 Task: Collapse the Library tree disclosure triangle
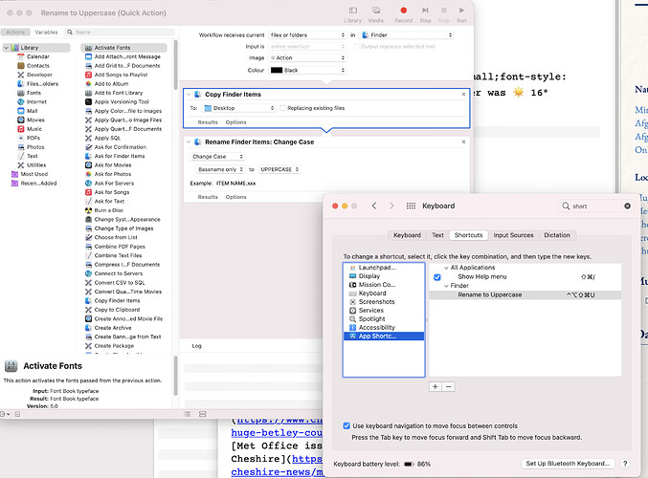(x=6, y=48)
